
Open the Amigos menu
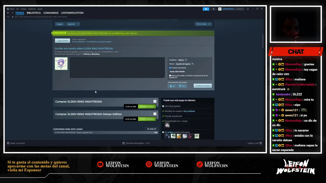coord(23,9)
